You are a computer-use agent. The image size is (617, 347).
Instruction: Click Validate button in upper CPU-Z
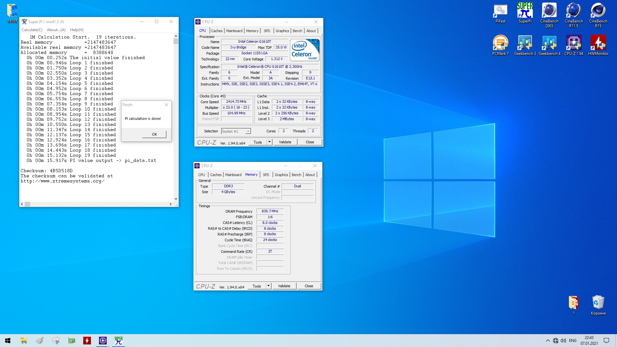tap(285, 142)
